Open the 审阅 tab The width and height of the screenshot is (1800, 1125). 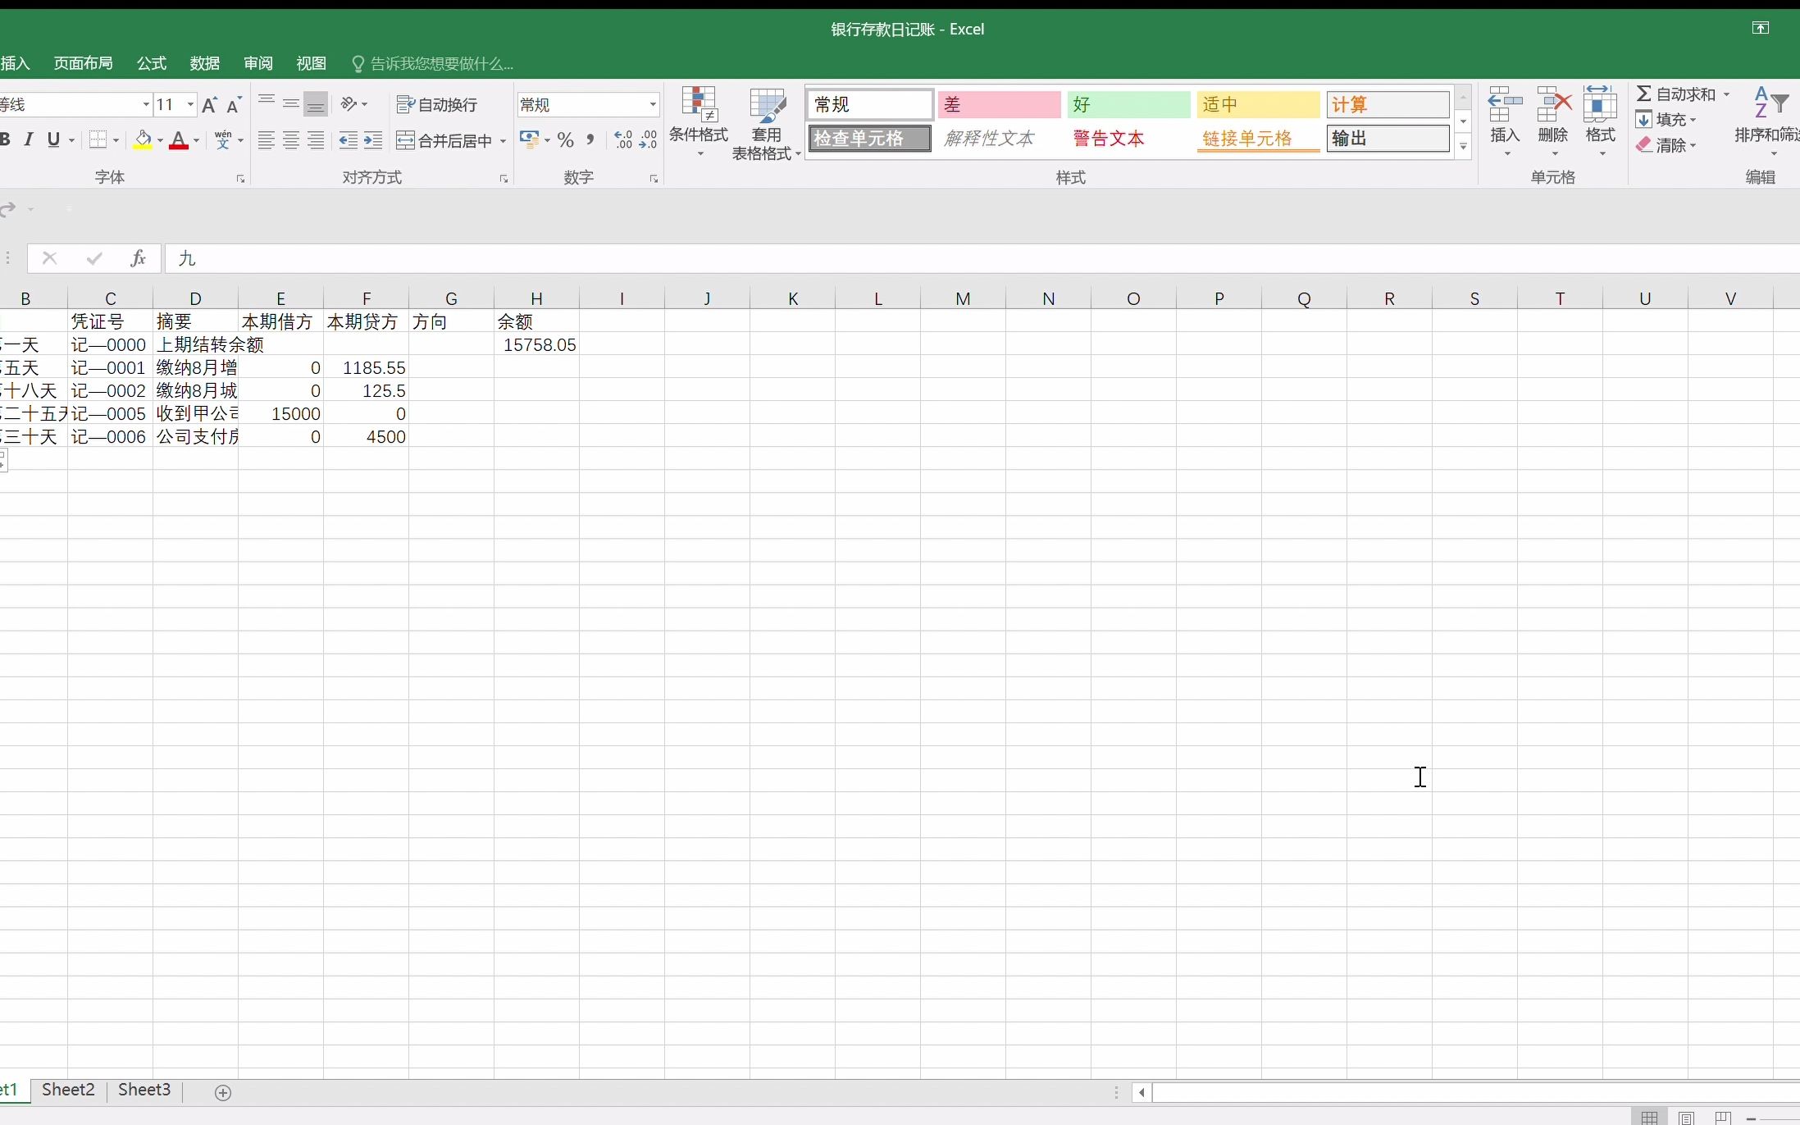click(258, 63)
